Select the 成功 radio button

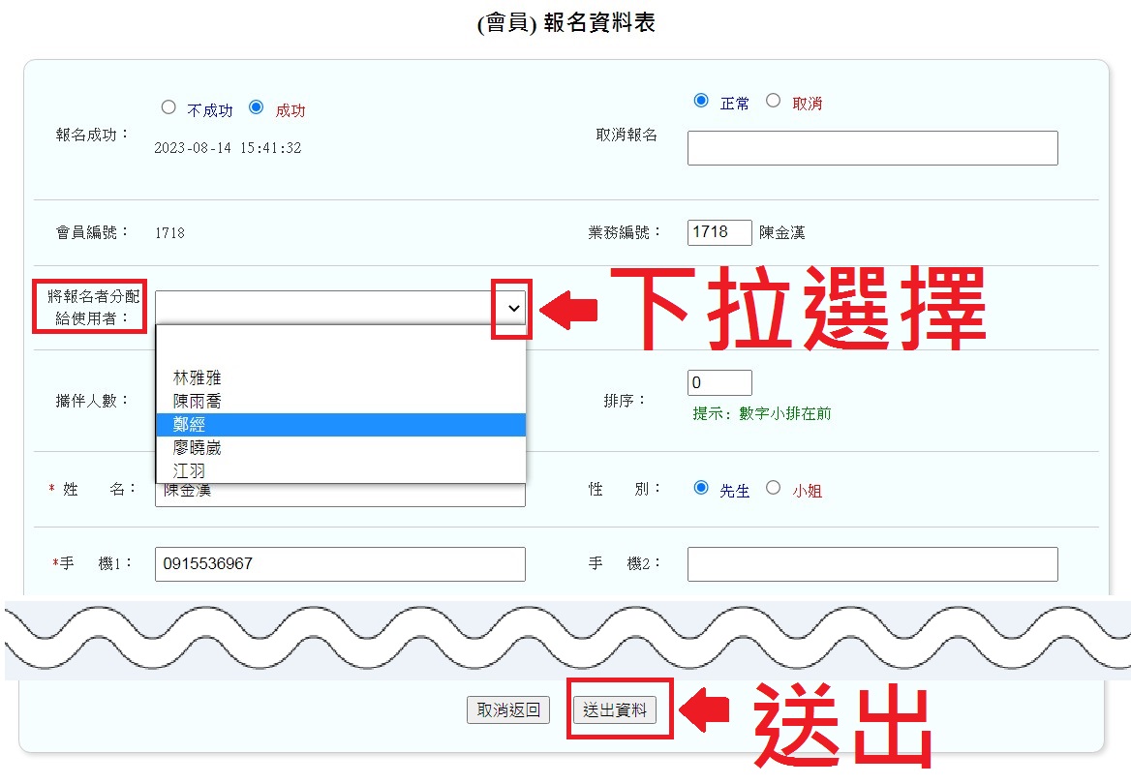[x=256, y=107]
